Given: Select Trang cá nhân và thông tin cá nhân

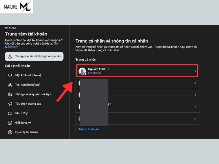Looking at the screenshot, I should point(34,56).
